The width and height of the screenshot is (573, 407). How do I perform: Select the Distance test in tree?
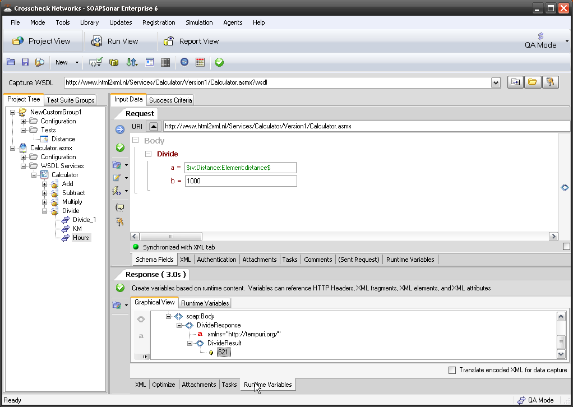63,139
